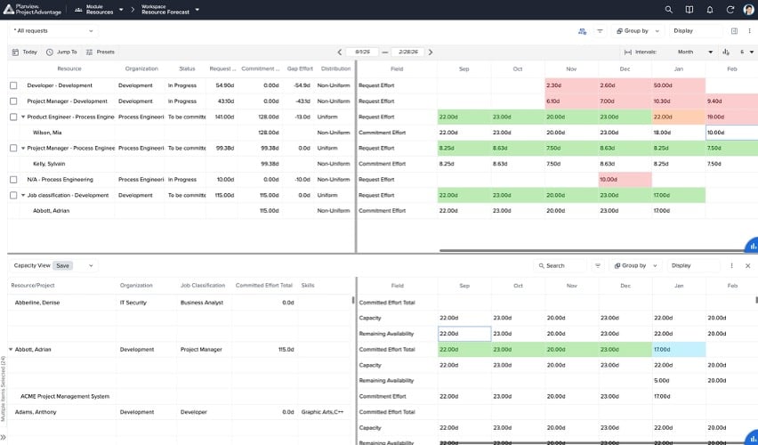Click the Organization column header in upper grid

click(141, 69)
